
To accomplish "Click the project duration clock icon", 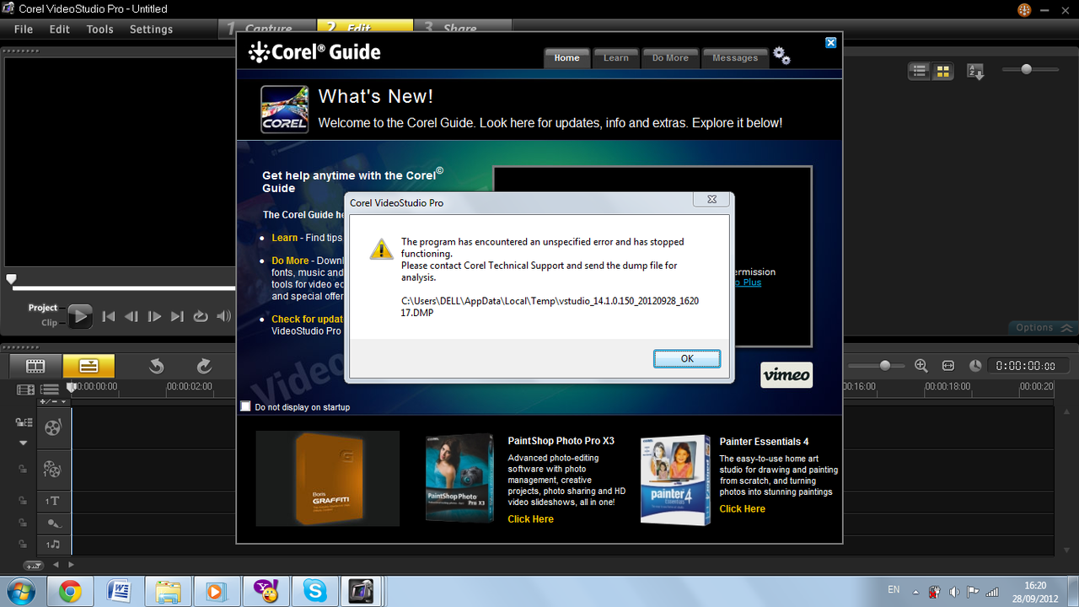I will point(975,366).
